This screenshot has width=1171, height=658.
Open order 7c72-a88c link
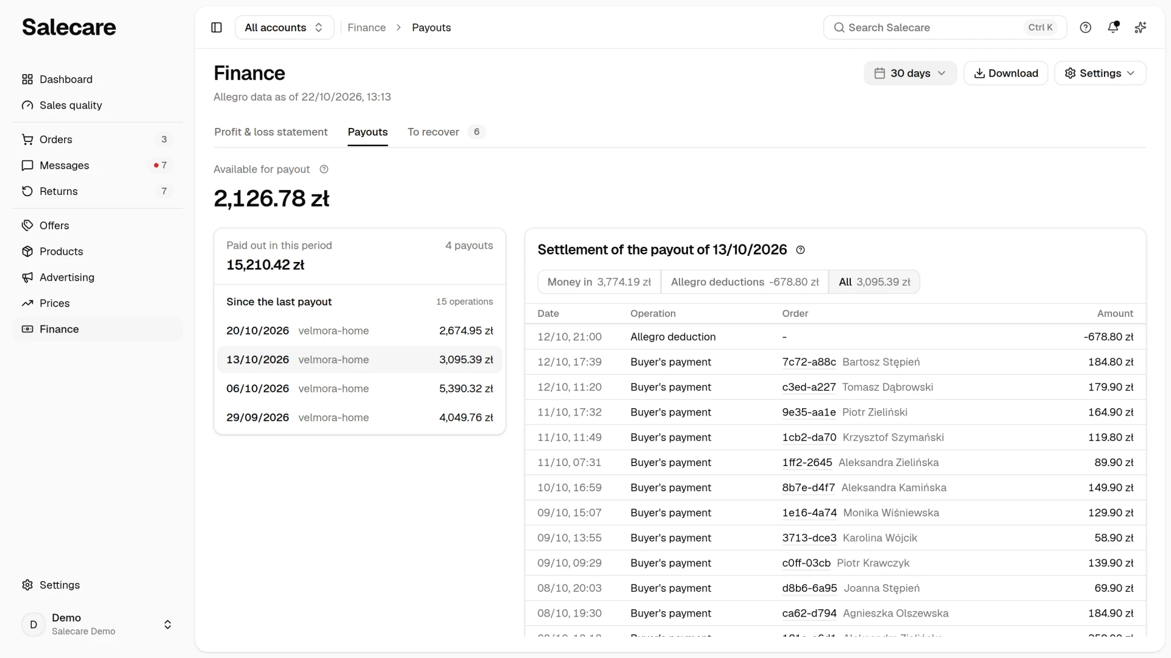[x=809, y=362]
